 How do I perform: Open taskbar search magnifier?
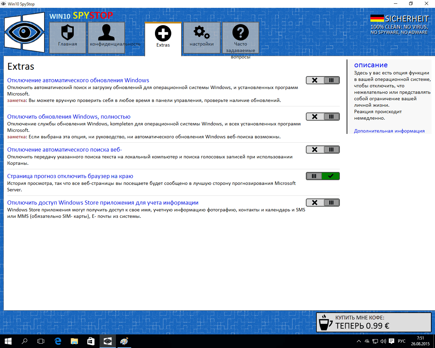24,341
